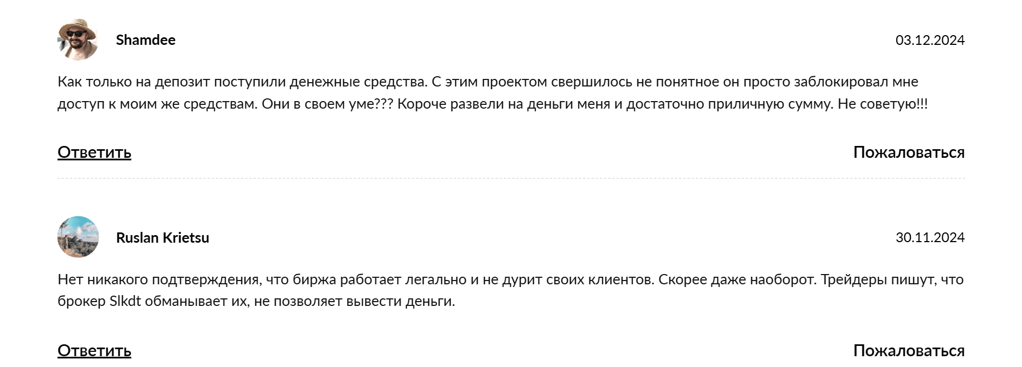Click the Shamdee username
Viewport: 1022px width, 367px height.
point(146,40)
